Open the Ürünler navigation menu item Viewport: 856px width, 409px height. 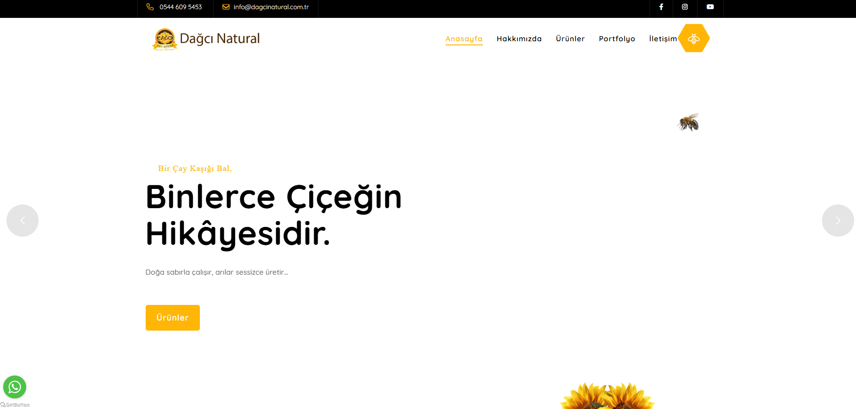[570, 39]
